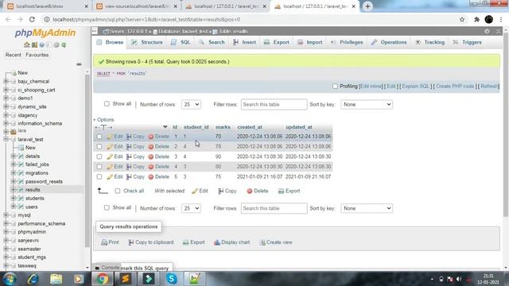
Task: Open the Operations tab
Action: click(389, 42)
